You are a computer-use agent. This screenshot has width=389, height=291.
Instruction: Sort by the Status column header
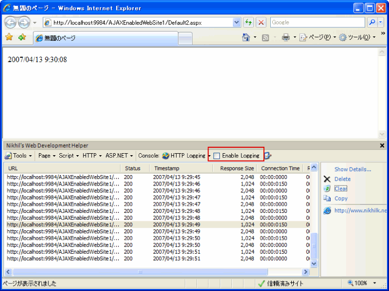click(x=135, y=169)
